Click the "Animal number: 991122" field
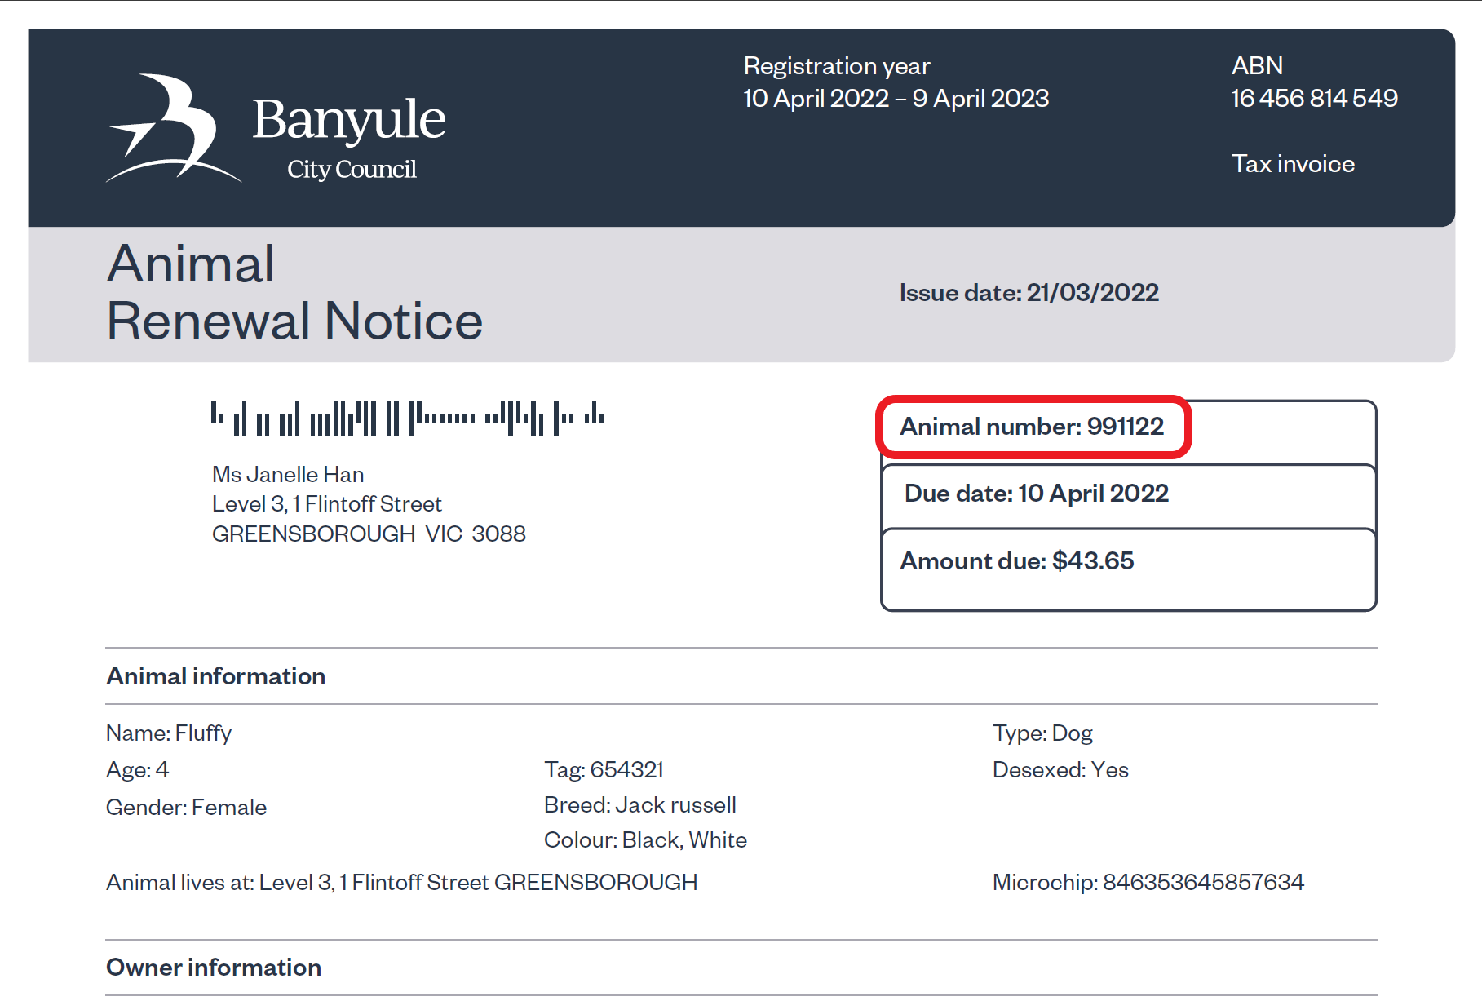 [1033, 427]
